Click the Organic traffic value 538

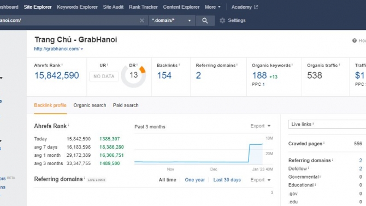(x=315, y=75)
